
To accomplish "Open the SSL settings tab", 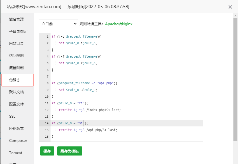I will coord(12,116).
